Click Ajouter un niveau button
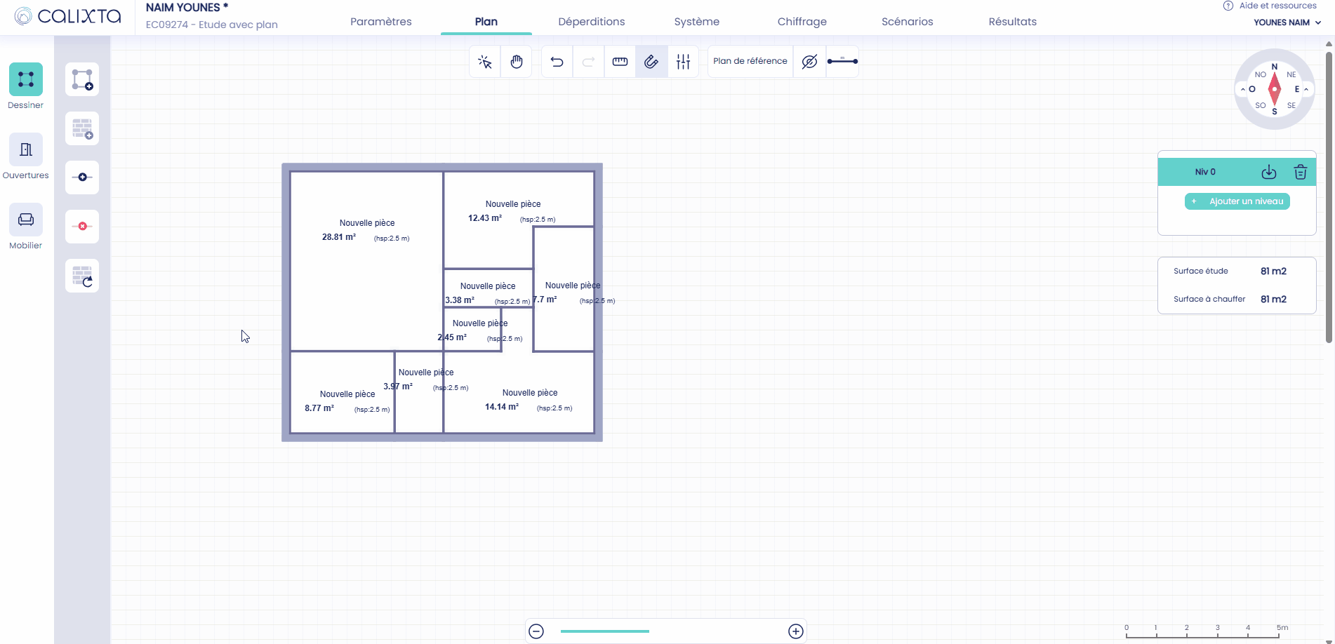 (x=1237, y=201)
